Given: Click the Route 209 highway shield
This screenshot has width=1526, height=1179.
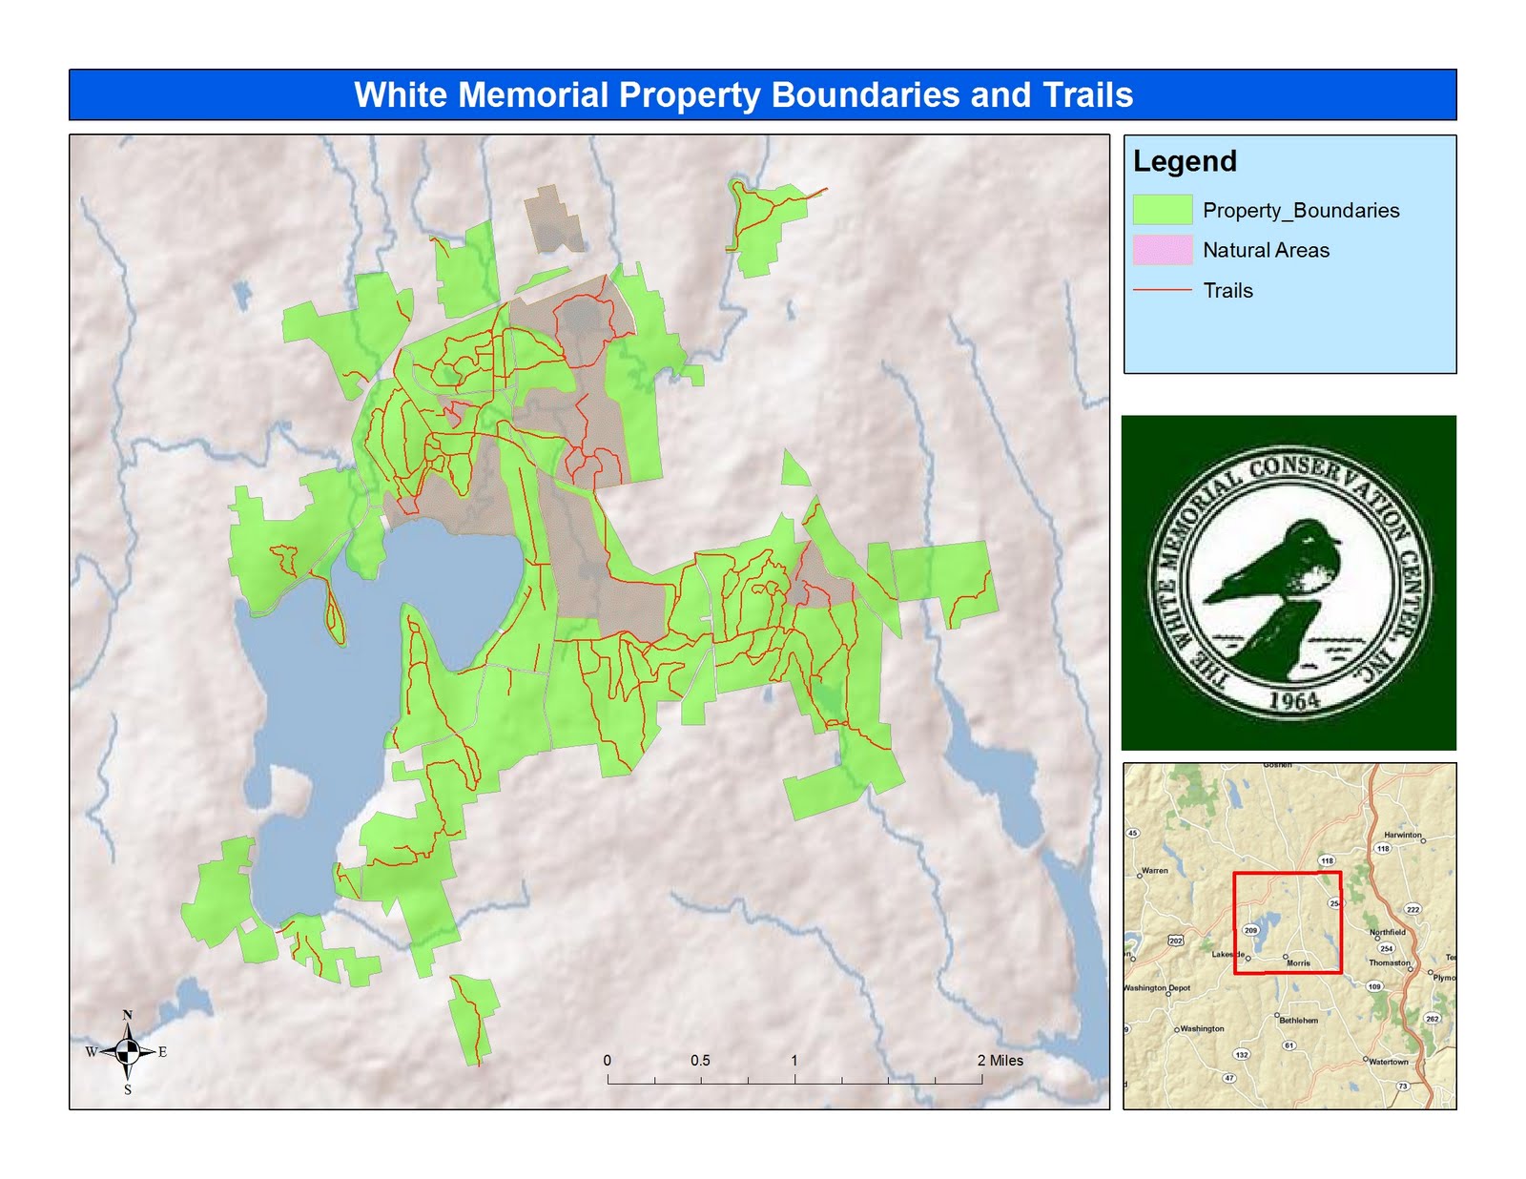Looking at the screenshot, I should pyautogui.click(x=1251, y=930).
